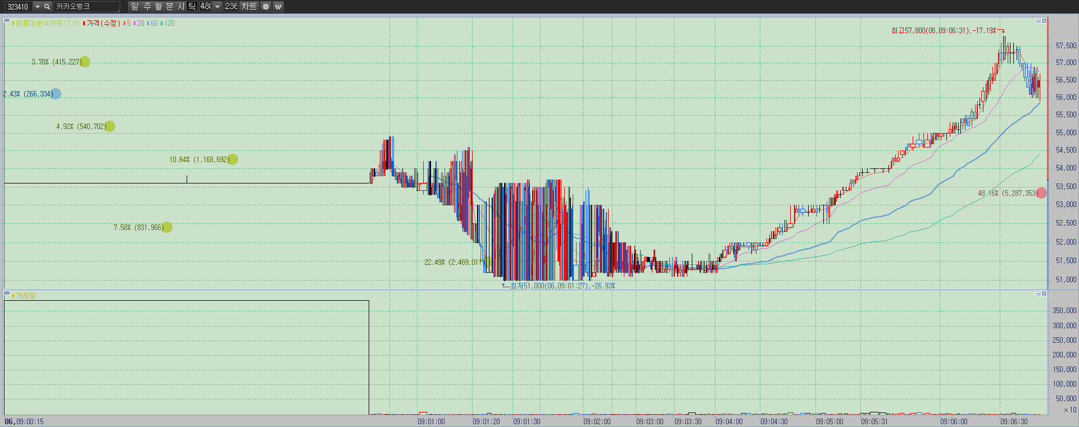
Task: Click the 20-period moving average legend
Action: tap(140, 23)
